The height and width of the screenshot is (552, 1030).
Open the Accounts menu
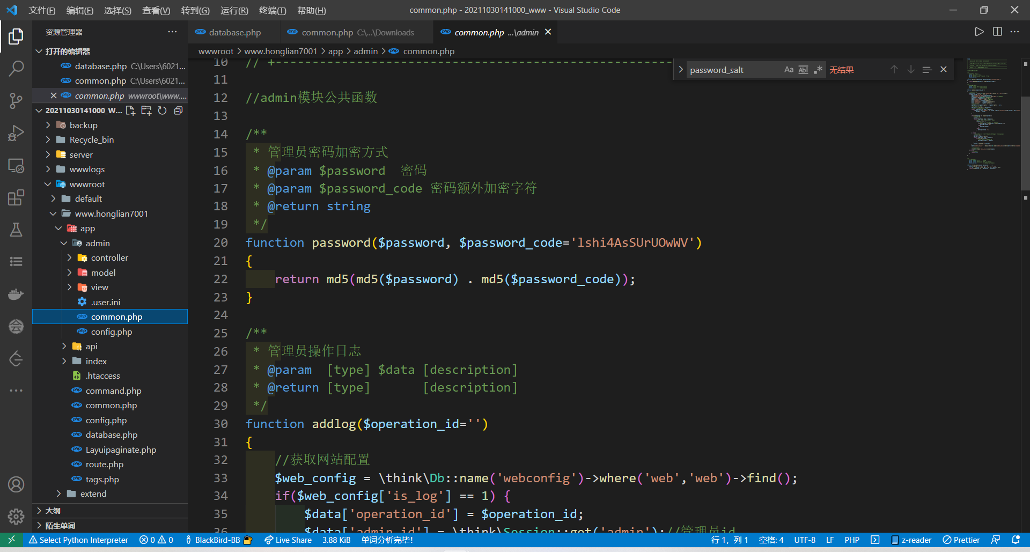pyautogui.click(x=16, y=484)
